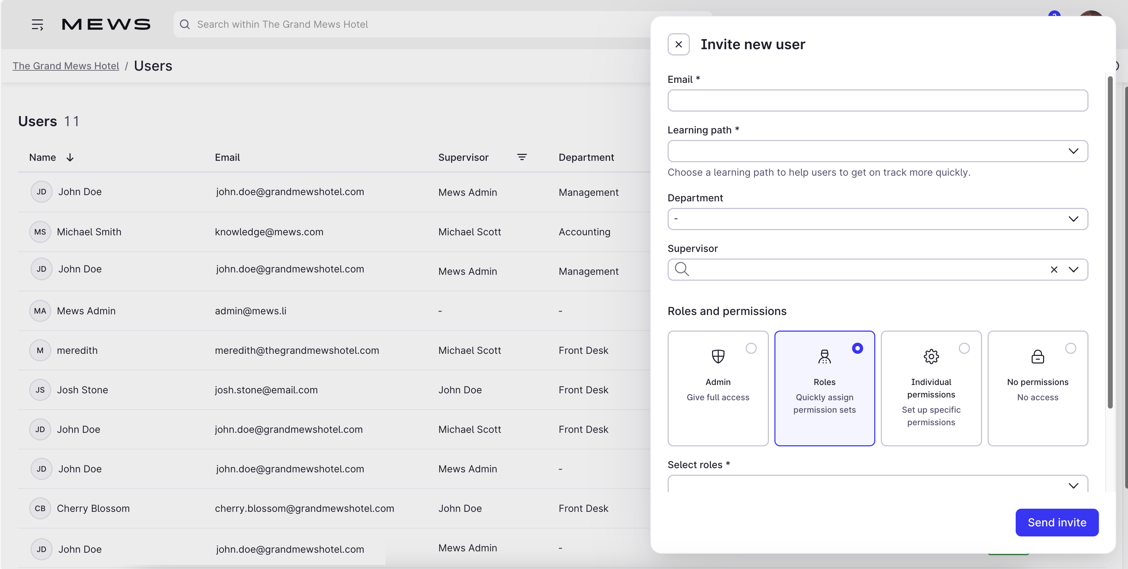Screen dimensions: 1128x569
Task: Select the Admin full access radio button
Action: (752, 348)
